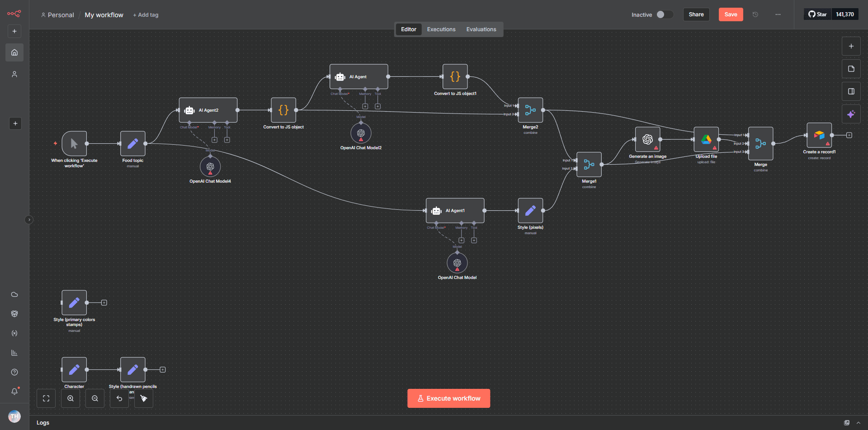Image resolution: width=868 pixels, height=430 pixels.
Task: Save the workflow with the Save button
Action: pyautogui.click(x=731, y=14)
